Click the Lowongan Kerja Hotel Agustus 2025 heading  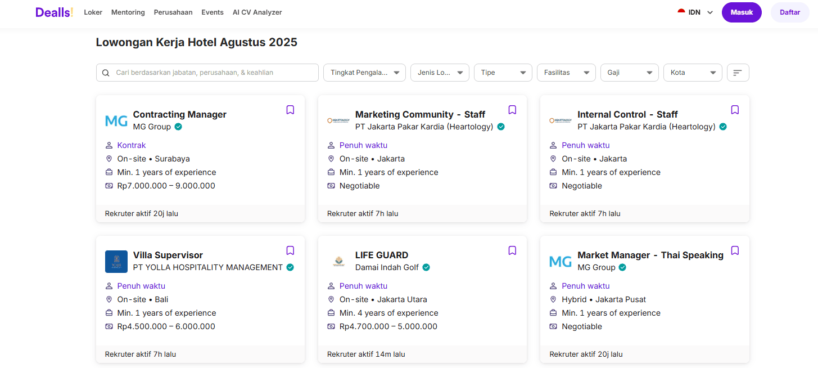click(x=197, y=42)
